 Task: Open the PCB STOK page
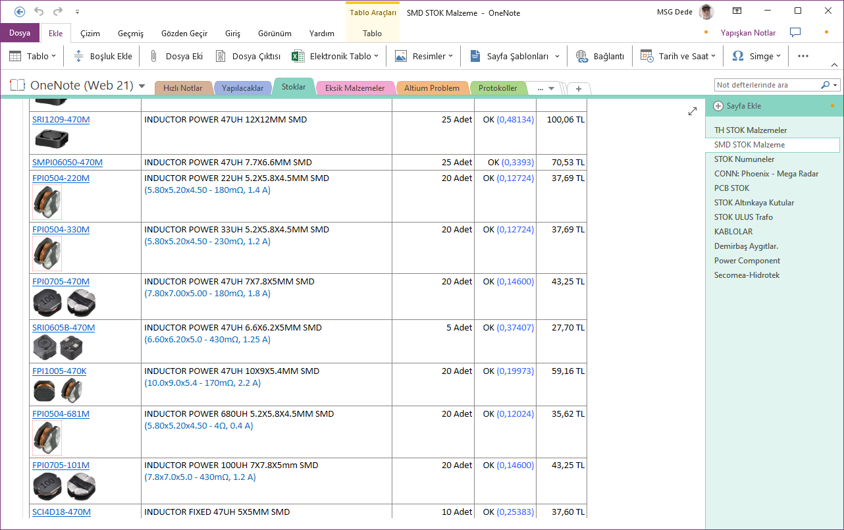tap(731, 188)
